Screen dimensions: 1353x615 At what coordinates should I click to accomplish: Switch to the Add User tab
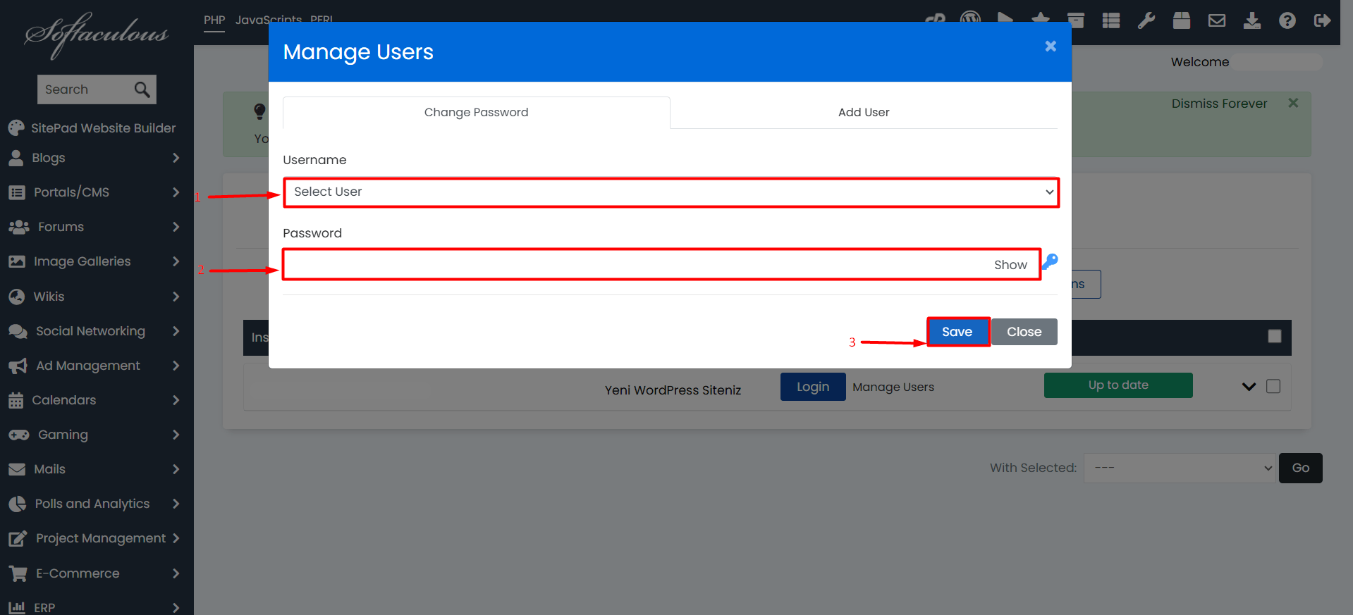point(863,113)
